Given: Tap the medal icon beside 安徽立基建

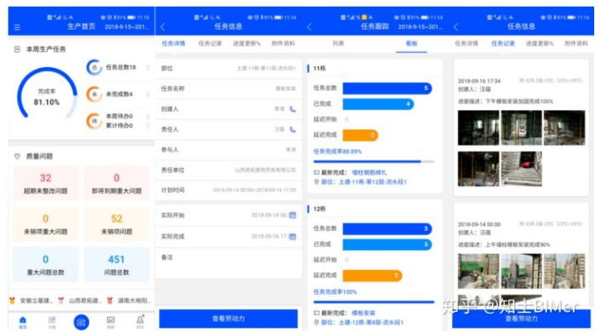Looking at the screenshot, I should point(12,301).
